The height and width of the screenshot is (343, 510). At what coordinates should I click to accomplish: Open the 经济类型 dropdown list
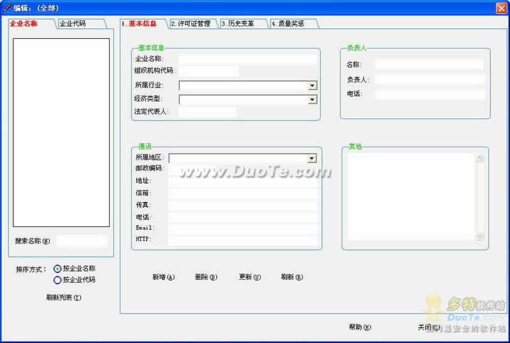(312, 99)
